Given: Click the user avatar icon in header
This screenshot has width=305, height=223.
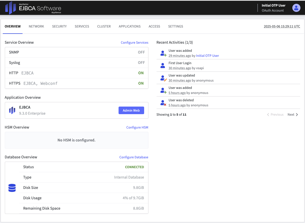Looking at the screenshot, I should point(296,8).
